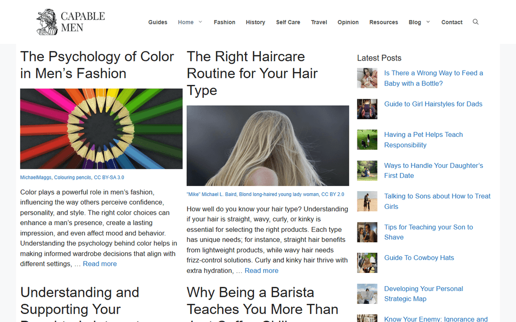The width and height of the screenshot is (516, 322).
Task: Open the Michael L. Baird credit link
Action: pos(212,195)
